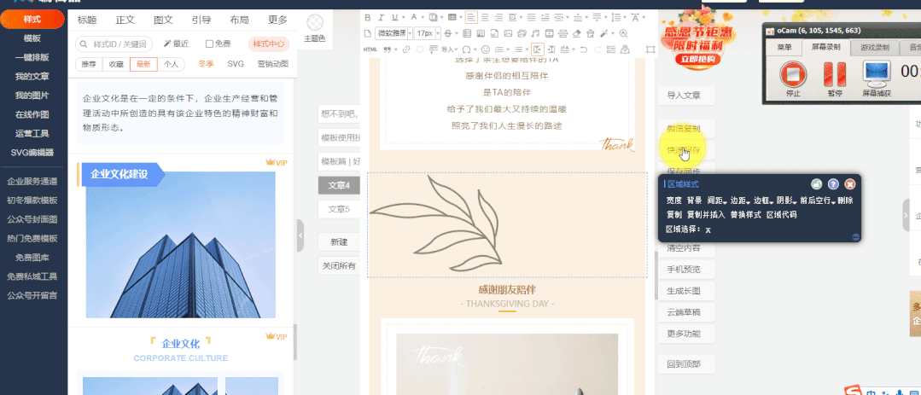Toggle 最近 recent styles filter
921x395 pixels.
[x=176, y=44]
